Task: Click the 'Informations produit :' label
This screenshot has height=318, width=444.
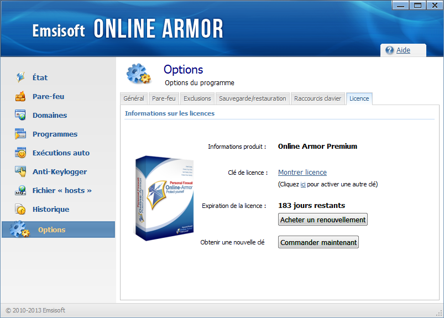Action: pos(237,147)
